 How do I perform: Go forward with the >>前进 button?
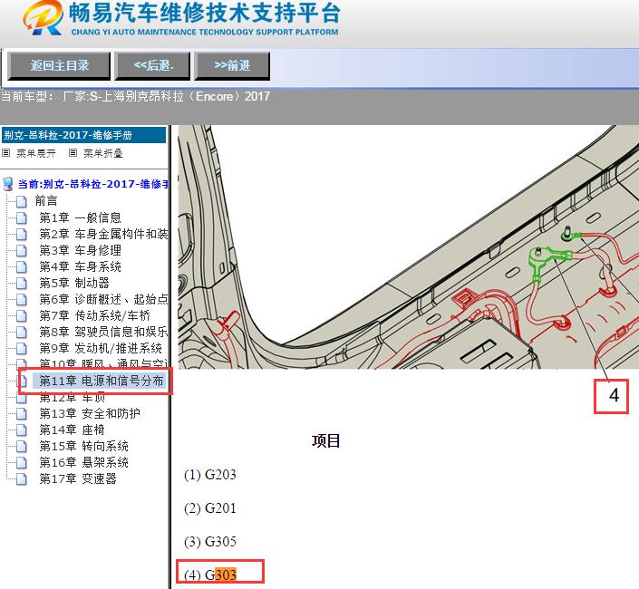coord(232,65)
